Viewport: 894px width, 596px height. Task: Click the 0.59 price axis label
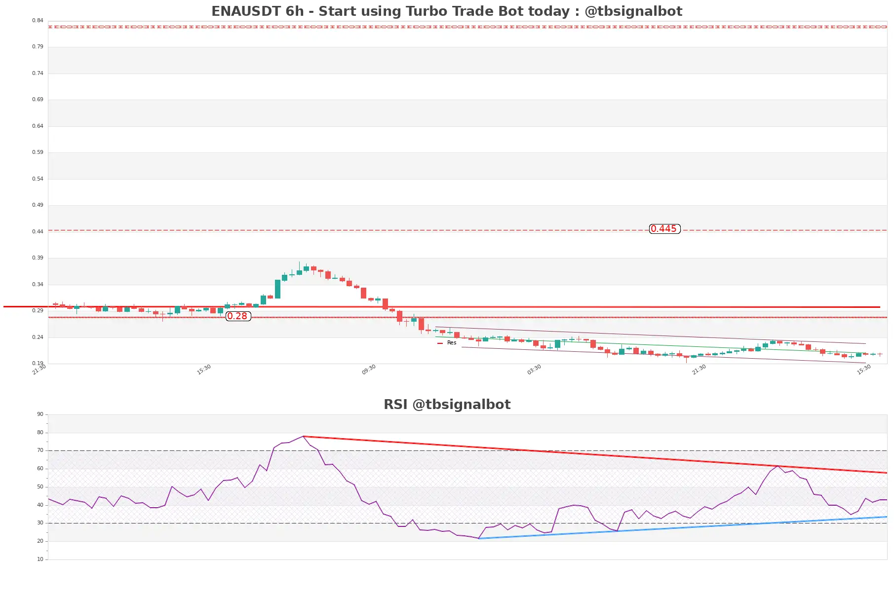point(38,152)
